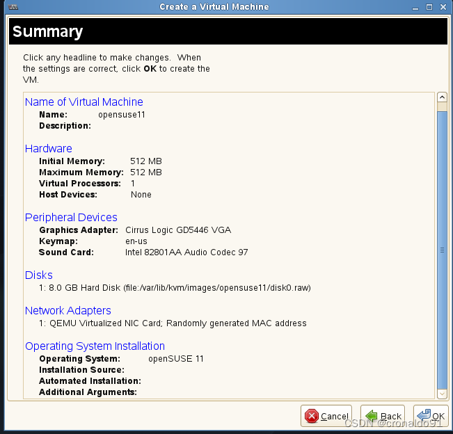
Task: Click the scrollbar down arrow
Action: tap(442, 394)
